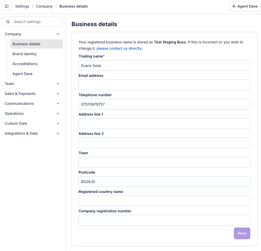Expand the Communications section

tap(32, 104)
